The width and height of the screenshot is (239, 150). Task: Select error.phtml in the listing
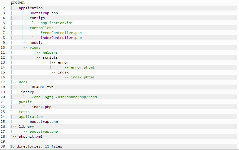pos(83,67)
